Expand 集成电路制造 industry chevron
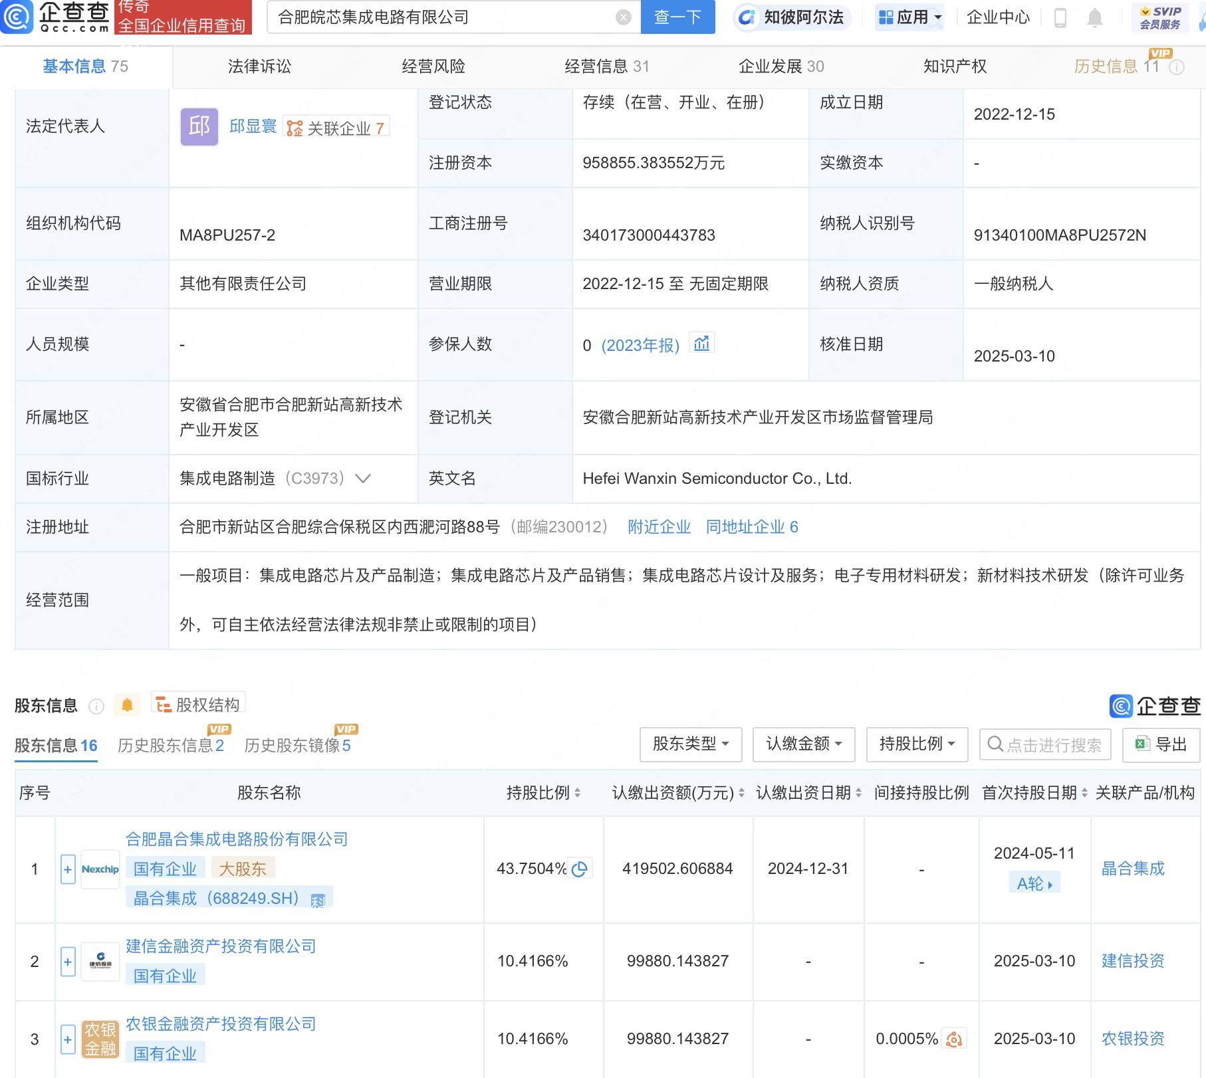The width and height of the screenshot is (1206, 1078). coord(363,479)
